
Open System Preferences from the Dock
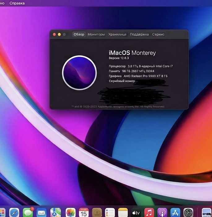coord(188,213)
